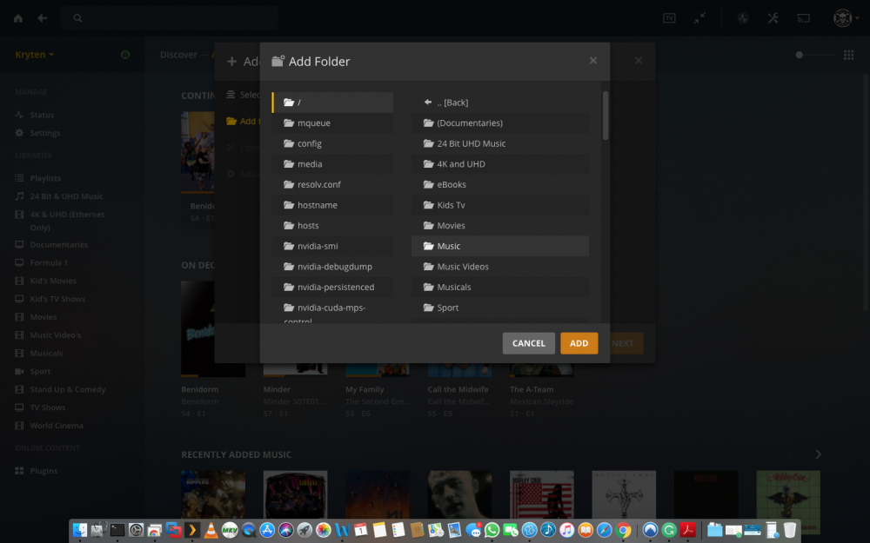This screenshot has width=870, height=543.
Task: Close the Add Library dialog behind
Action: tap(639, 61)
